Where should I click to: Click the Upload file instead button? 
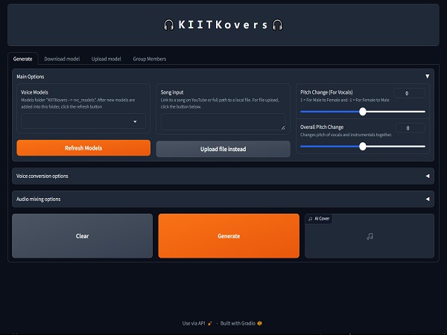[223, 149]
